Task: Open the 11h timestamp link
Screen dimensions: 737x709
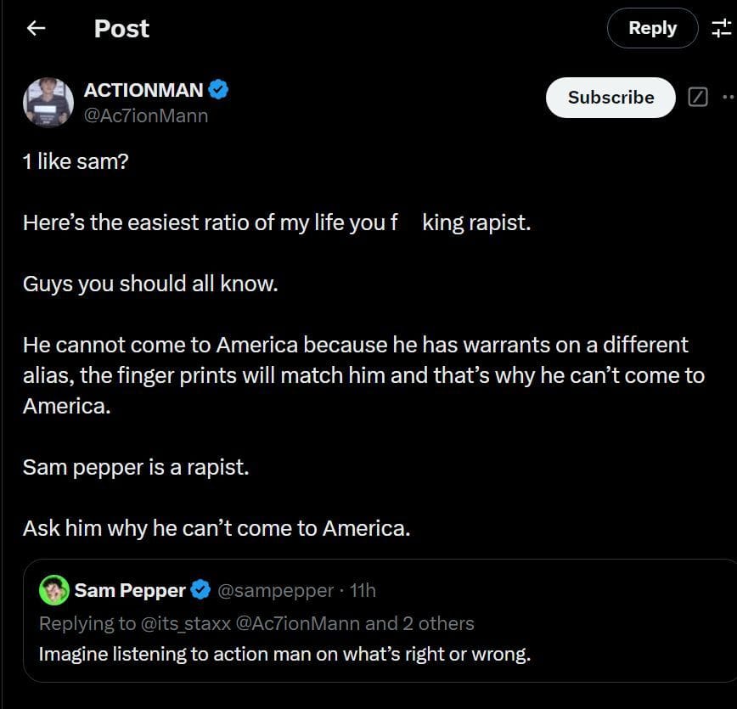Action: click(366, 590)
